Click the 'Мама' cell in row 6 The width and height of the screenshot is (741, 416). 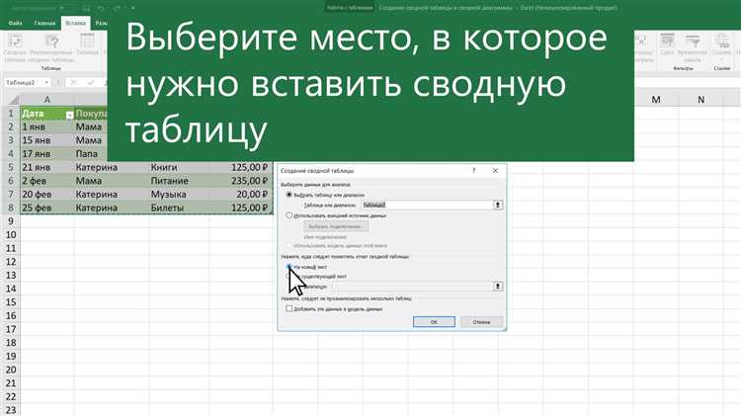111,181
